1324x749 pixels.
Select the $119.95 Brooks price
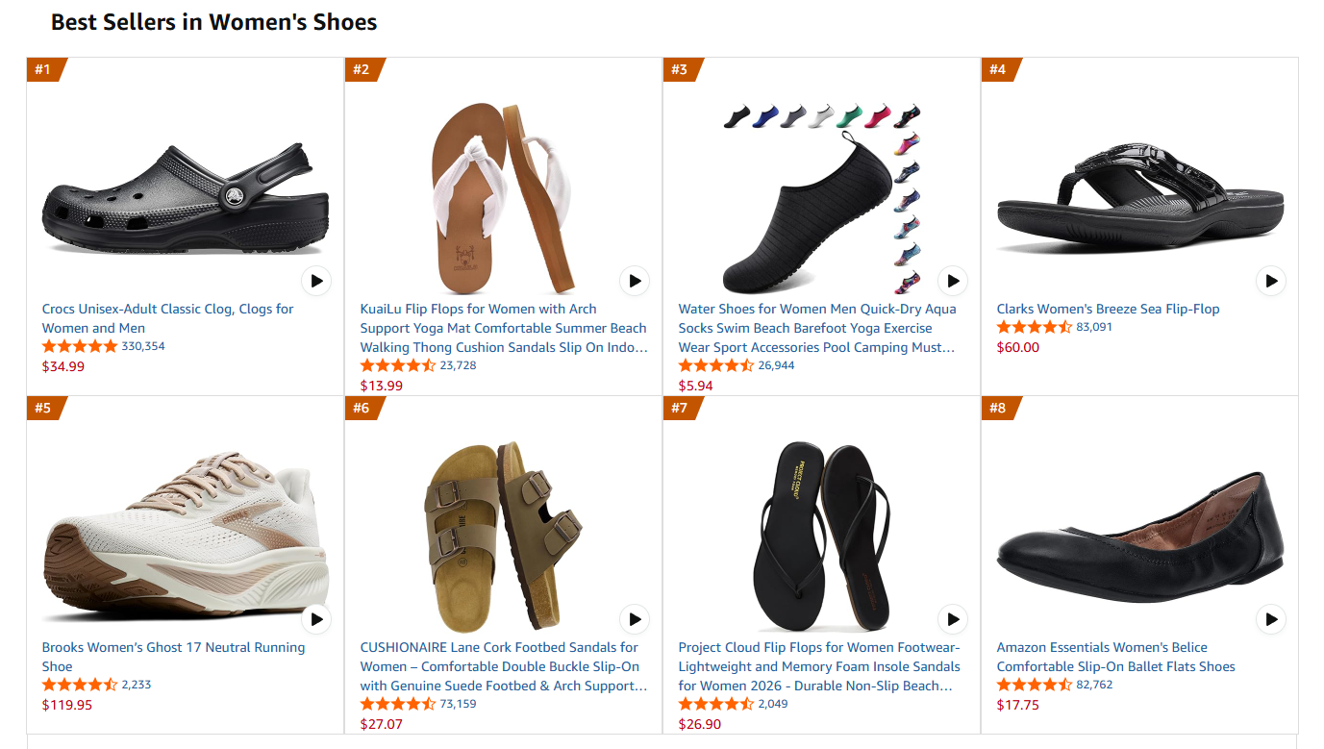pyautogui.click(x=67, y=705)
